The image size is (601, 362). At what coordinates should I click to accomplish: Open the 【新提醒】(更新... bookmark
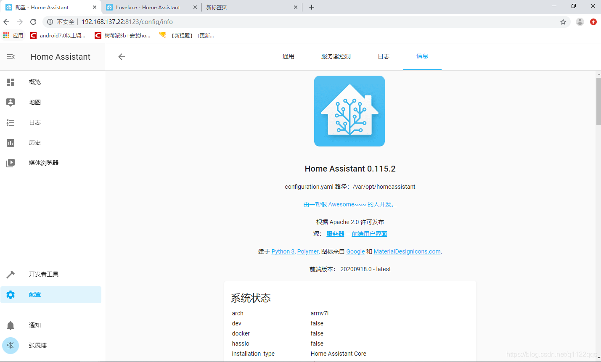(187, 35)
